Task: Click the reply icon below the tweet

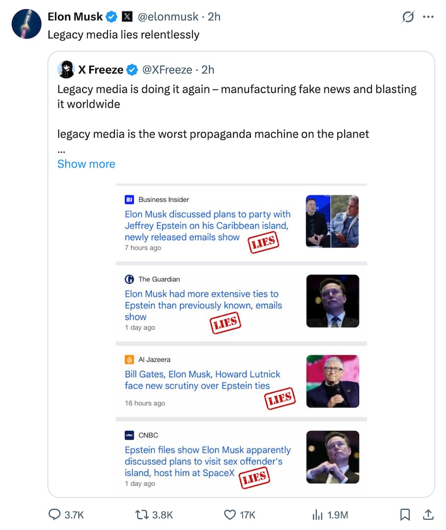Action: 54,515
